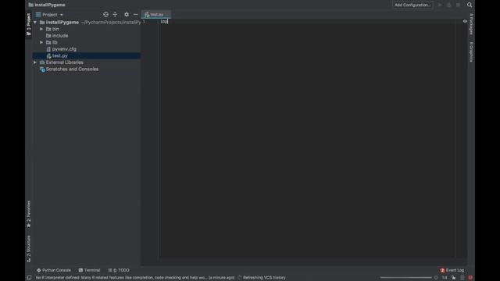
Task: Open the Python Console tool window
Action: point(54,270)
